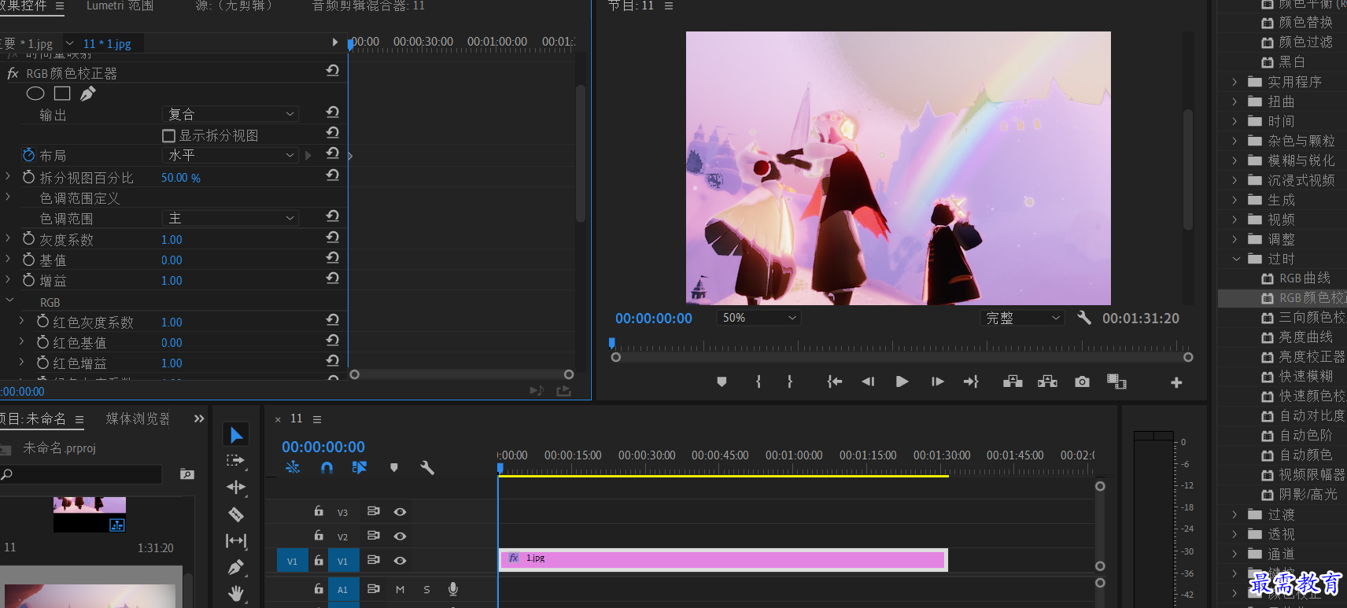The width and height of the screenshot is (1347, 608).
Task: Choose the Razor tool
Action: (236, 514)
